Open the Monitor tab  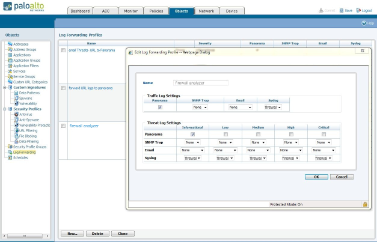coord(130,11)
